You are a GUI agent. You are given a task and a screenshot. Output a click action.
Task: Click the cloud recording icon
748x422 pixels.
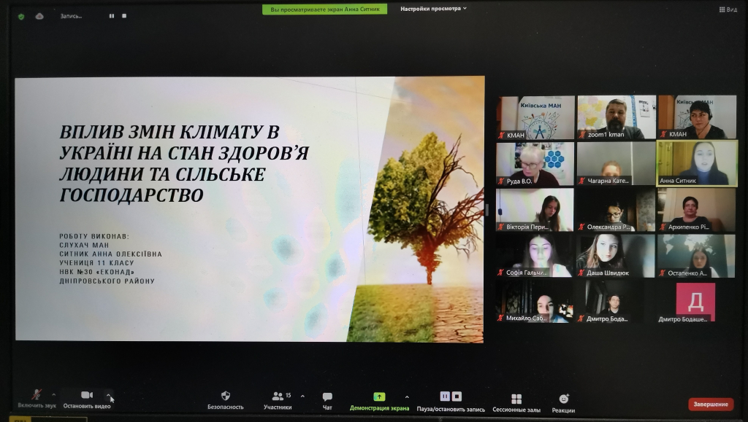[39, 16]
